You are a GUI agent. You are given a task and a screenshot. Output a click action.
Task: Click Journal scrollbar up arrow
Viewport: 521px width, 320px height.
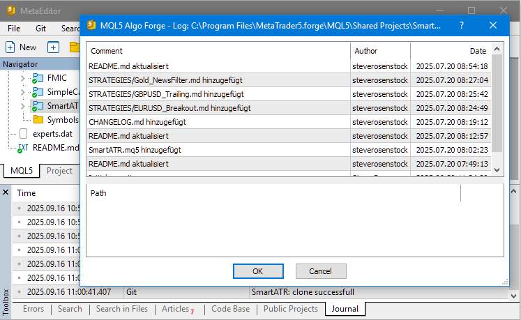tap(514, 192)
